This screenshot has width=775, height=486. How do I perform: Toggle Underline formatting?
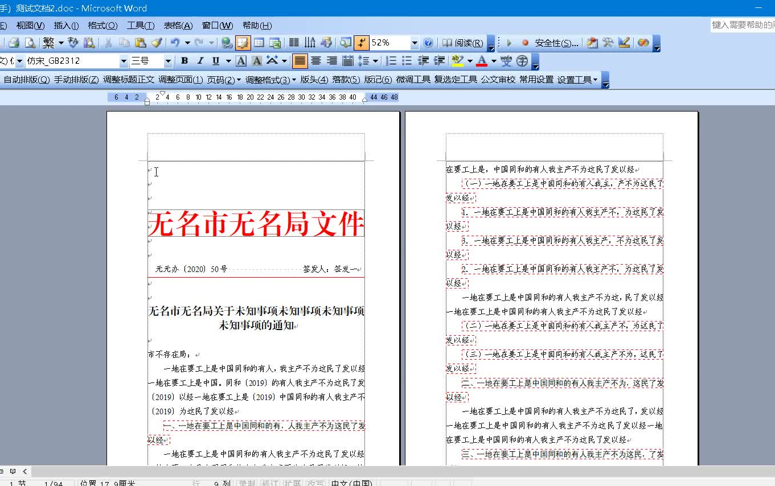pos(216,61)
